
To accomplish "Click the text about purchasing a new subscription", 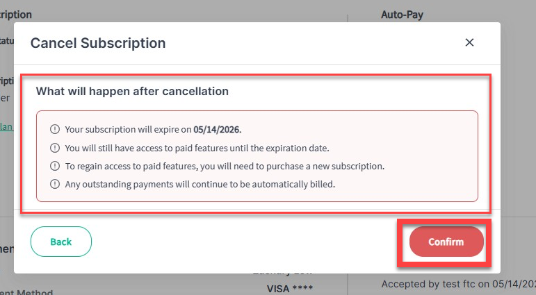I will tap(225, 167).
